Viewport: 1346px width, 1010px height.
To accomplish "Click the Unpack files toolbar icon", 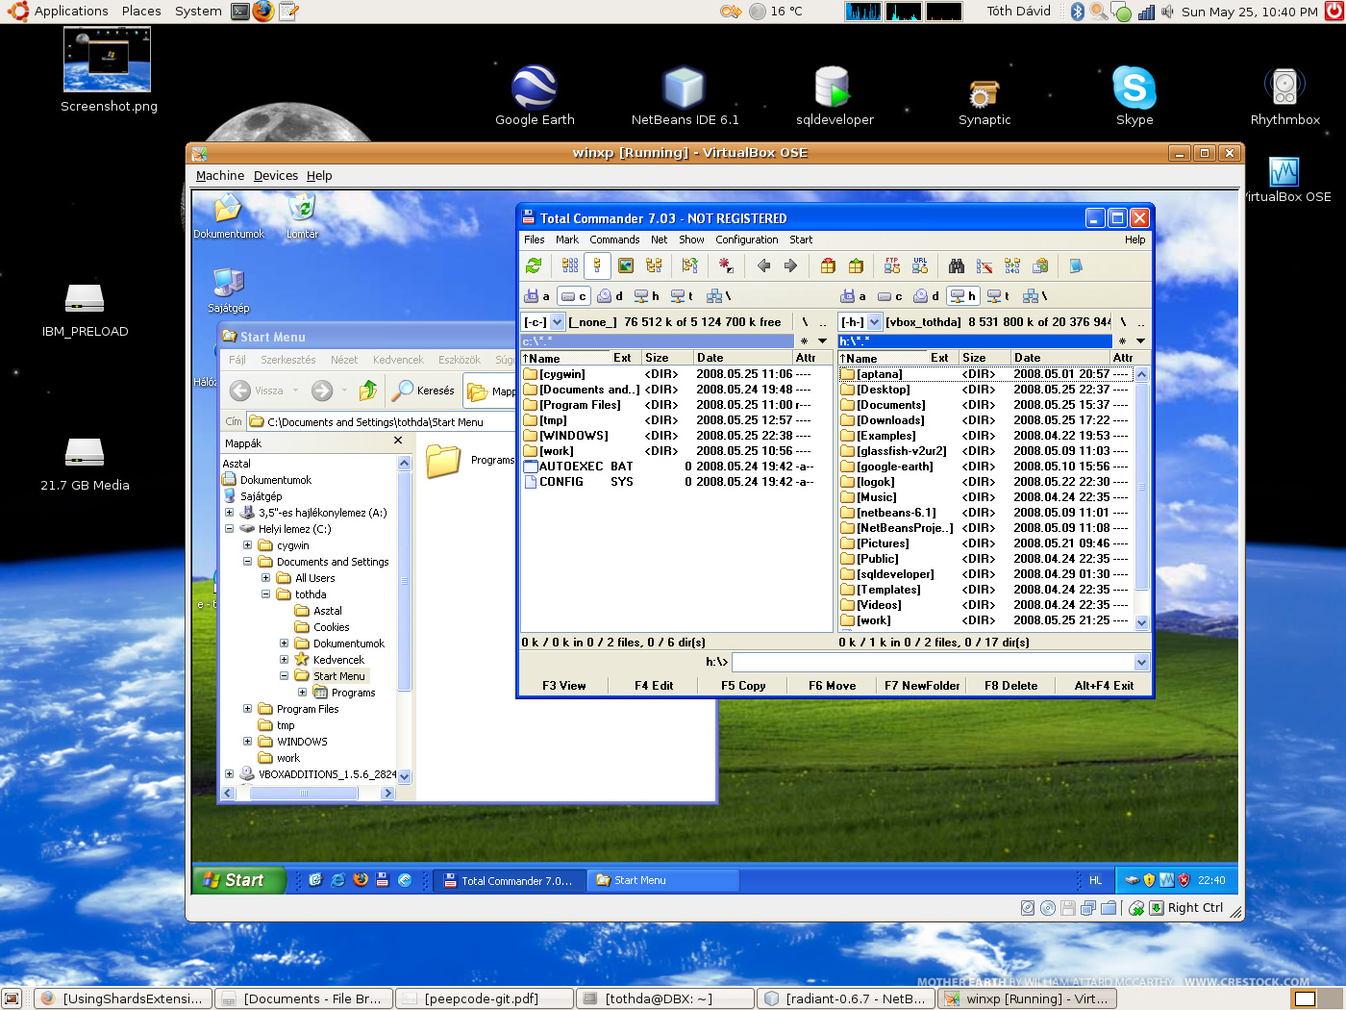I will click(x=856, y=265).
